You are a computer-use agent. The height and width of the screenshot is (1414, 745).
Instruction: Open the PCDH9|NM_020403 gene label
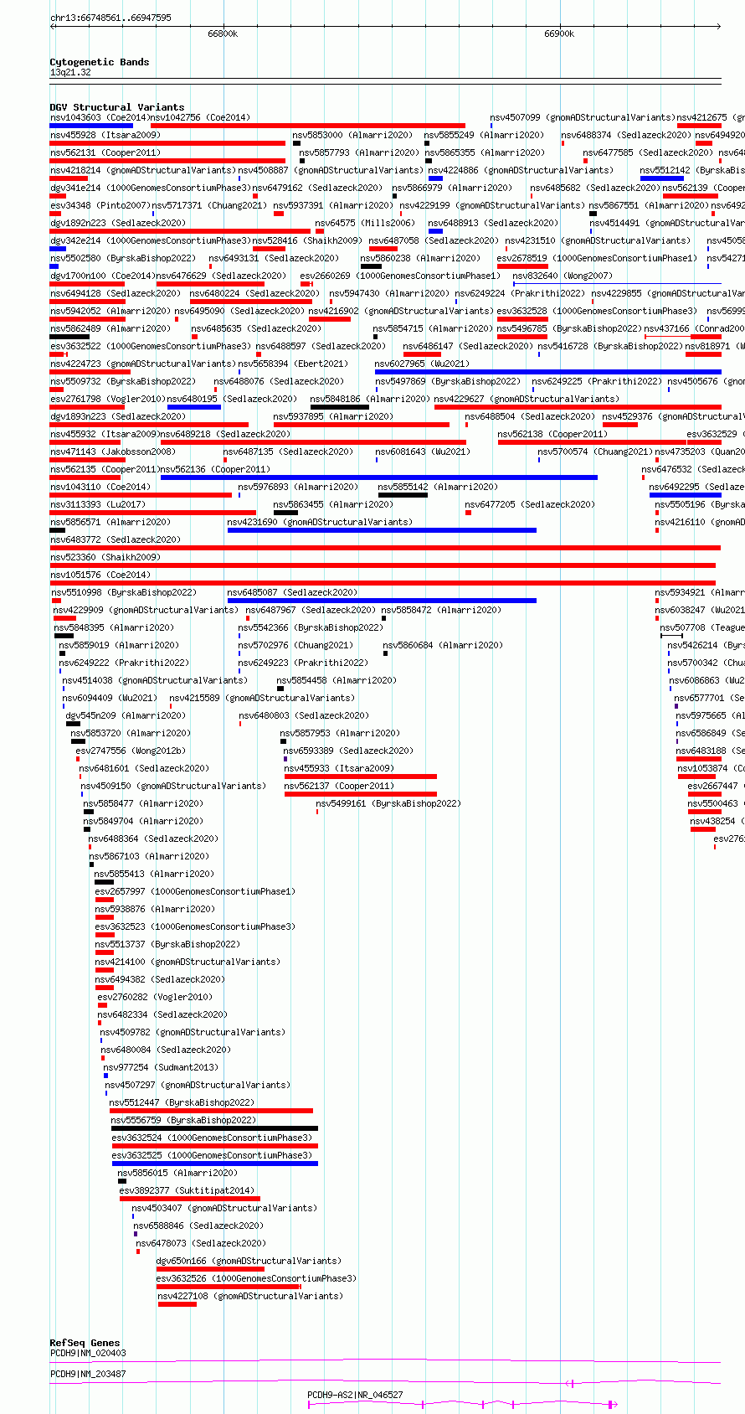pyautogui.click(x=88, y=1353)
